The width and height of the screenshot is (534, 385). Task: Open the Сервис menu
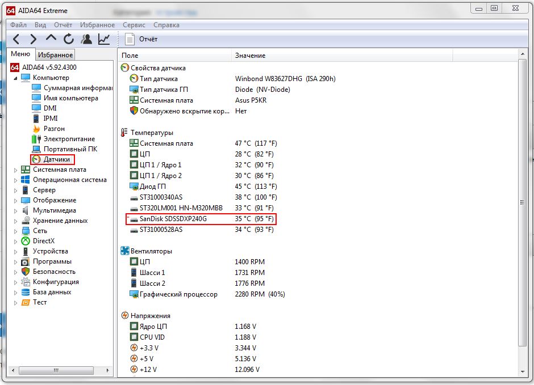134,25
